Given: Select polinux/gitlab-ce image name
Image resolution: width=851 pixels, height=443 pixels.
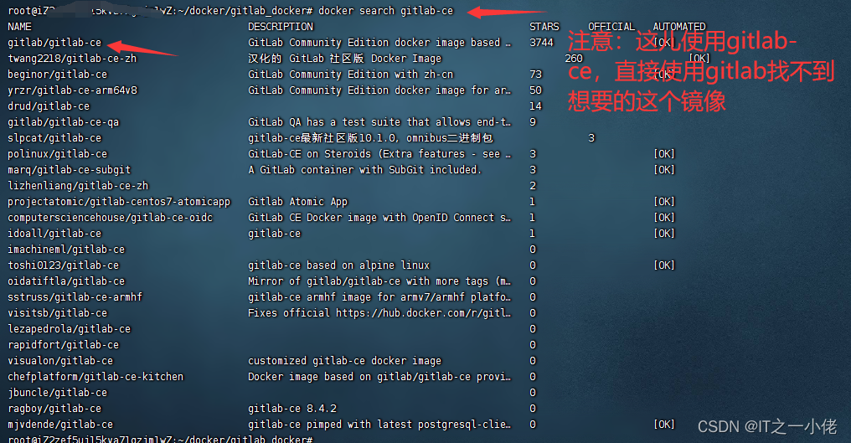Looking at the screenshot, I should tap(58, 153).
